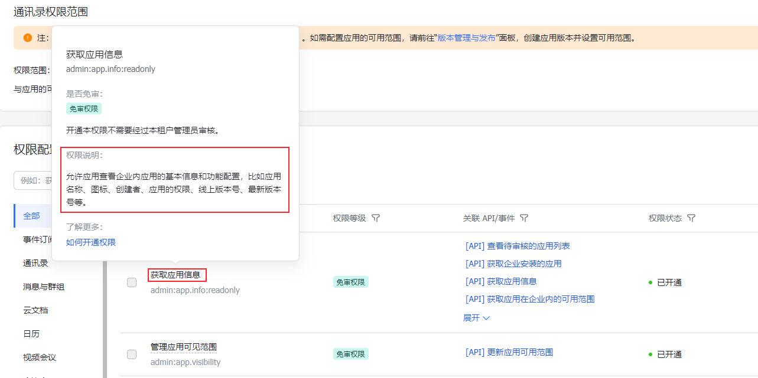This screenshot has width=758, height=378.
Task: Open filter icon for 权限等级 column
Action: pyautogui.click(x=376, y=218)
